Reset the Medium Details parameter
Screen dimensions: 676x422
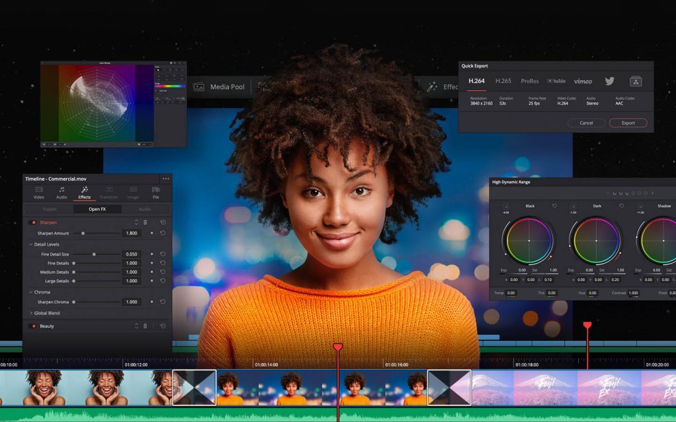click(163, 272)
